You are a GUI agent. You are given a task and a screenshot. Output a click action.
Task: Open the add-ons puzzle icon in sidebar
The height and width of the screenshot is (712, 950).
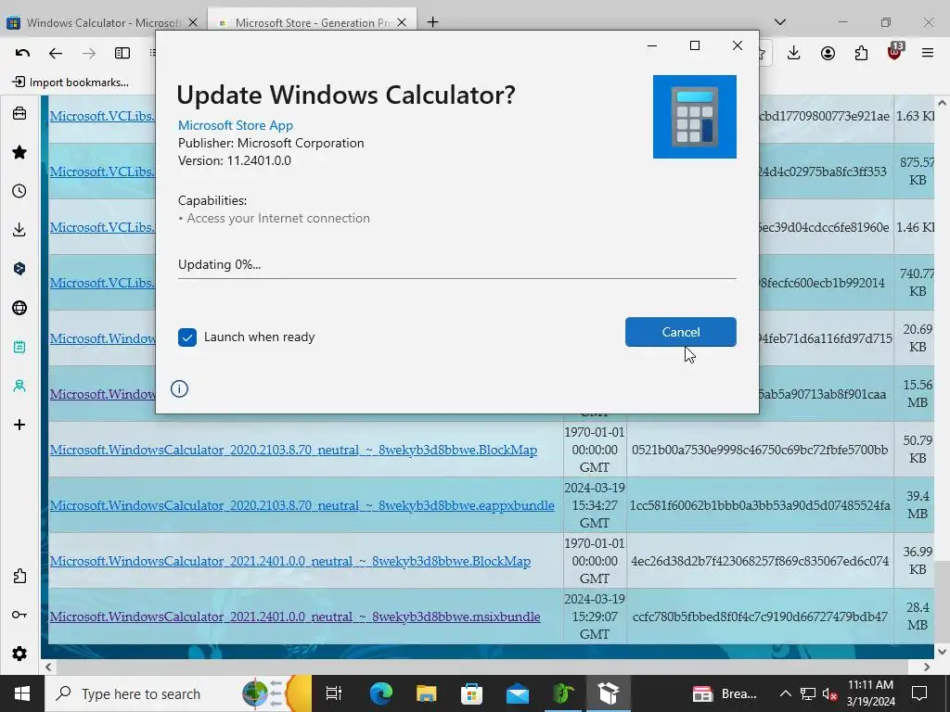click(x=19, y=576)
